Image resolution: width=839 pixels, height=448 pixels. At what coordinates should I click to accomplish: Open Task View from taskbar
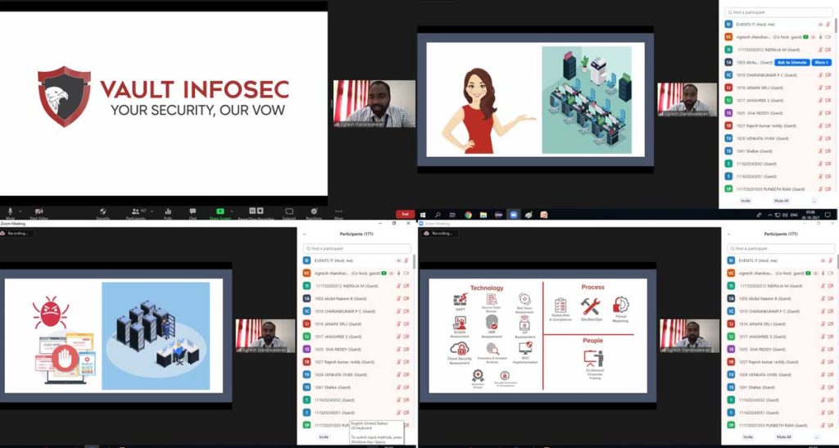(452, 215)
